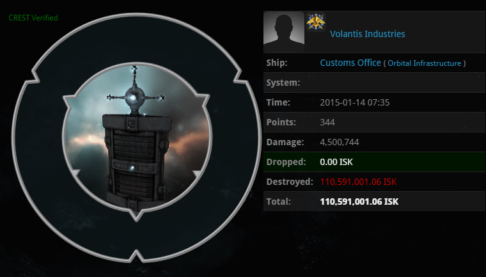Select the kill time 2015-01-14 07:35

coord(354,102)
